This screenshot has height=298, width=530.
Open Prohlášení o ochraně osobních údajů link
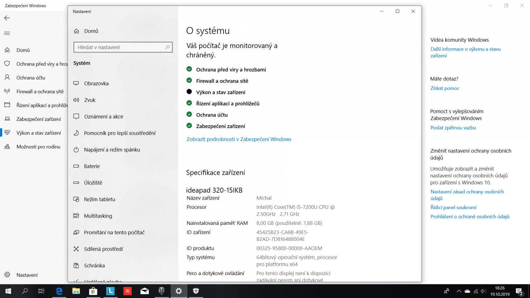(x=470, y=217)
